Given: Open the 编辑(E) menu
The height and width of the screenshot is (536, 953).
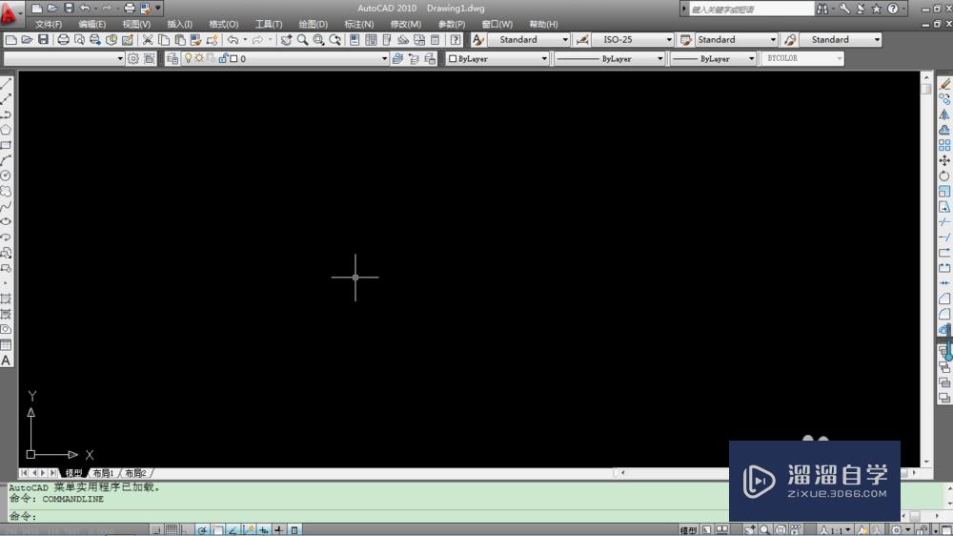Looking at the screenshot, I should (x=91, y=25).
